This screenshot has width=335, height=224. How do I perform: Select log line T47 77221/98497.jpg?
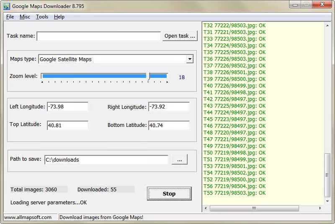(x=234, y=139)
